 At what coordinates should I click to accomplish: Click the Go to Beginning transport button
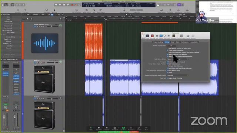[x=64, y=5]
